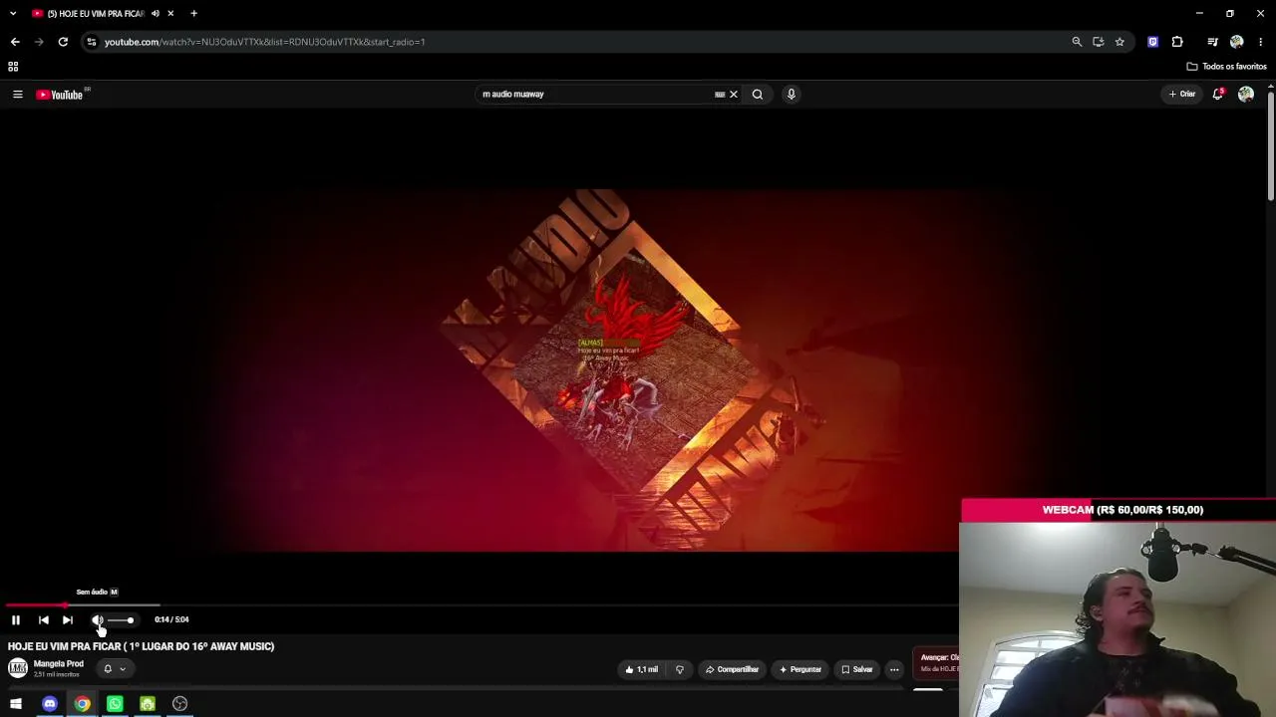This screenshot has width=1276, height=717.
Task: Share the video with Compartilhar
Action: tap(732, 669)
